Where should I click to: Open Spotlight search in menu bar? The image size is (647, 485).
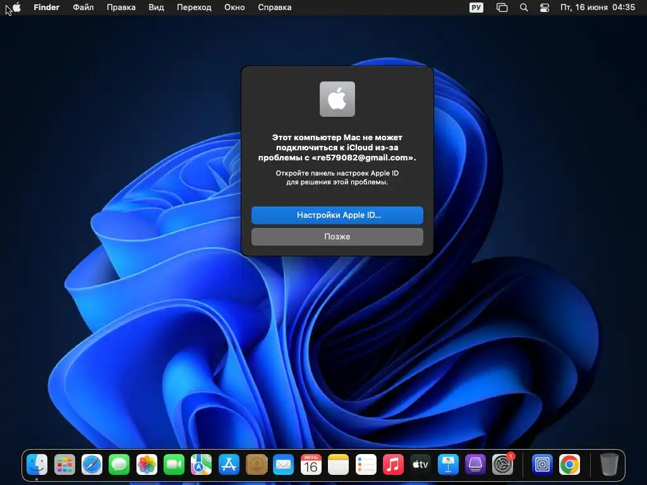pos(524,8)
